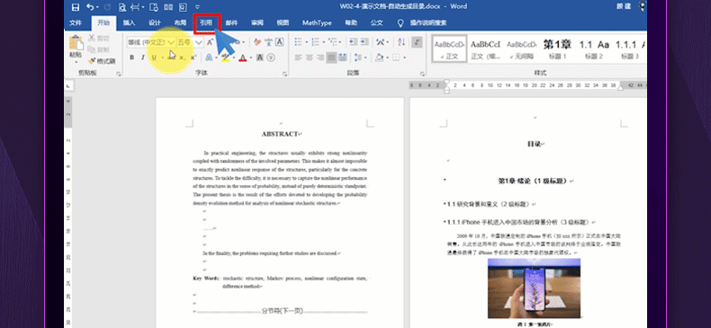Apply bullet list formatting
Image resolution: width=711 pixels, height=328 pixels.
tap(298, 42)
